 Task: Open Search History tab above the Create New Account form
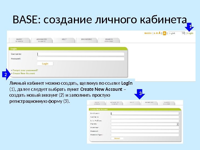click(166, 103)
